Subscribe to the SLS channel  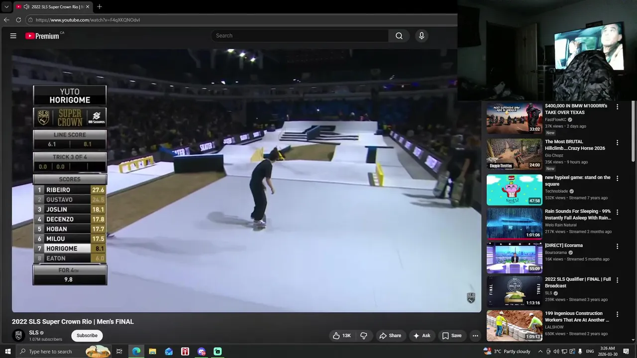87,336
